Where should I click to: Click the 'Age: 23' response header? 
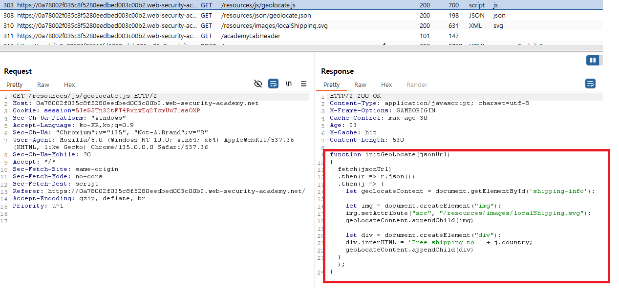(343, 126)
